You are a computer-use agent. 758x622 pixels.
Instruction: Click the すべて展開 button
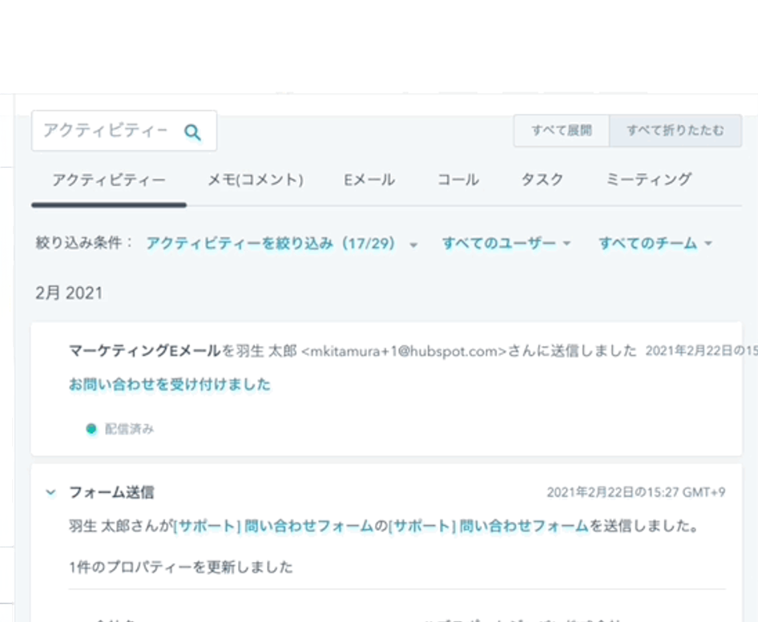coord(561,130)
